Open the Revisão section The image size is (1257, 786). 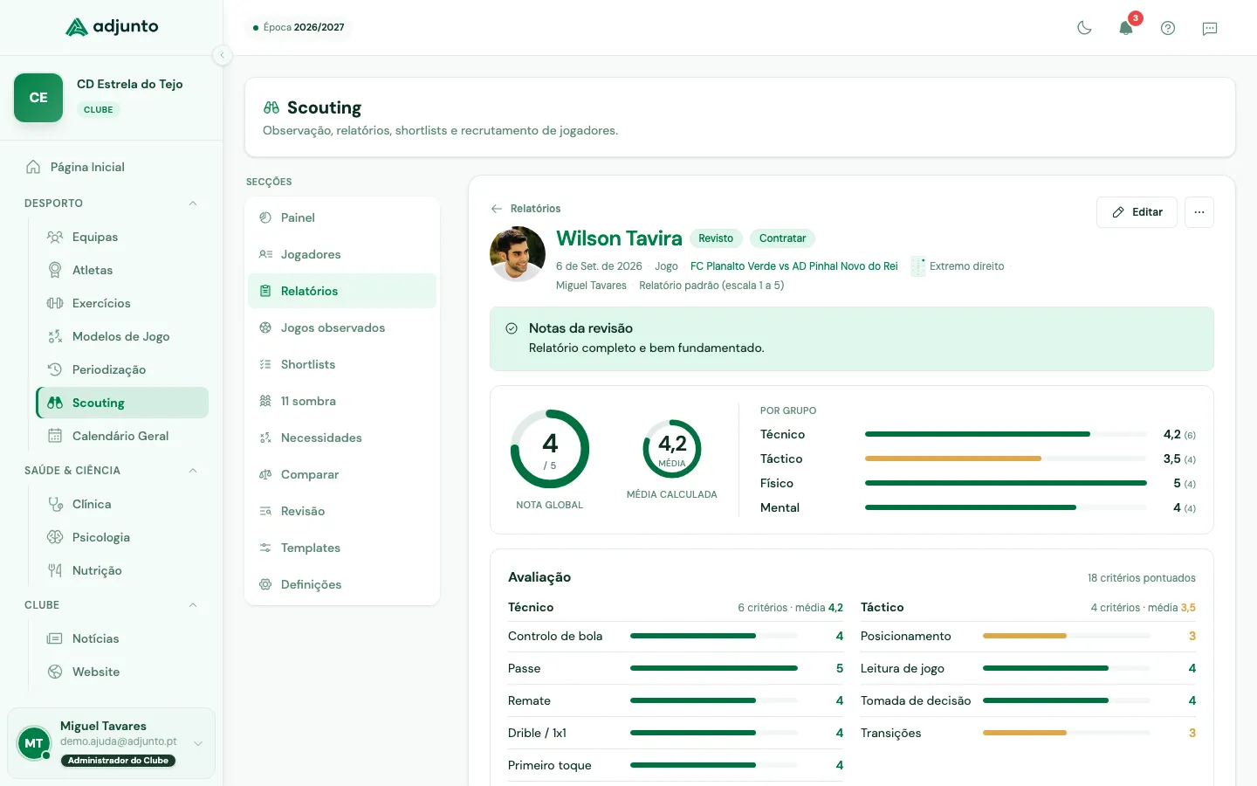click(x=342, y=511)
